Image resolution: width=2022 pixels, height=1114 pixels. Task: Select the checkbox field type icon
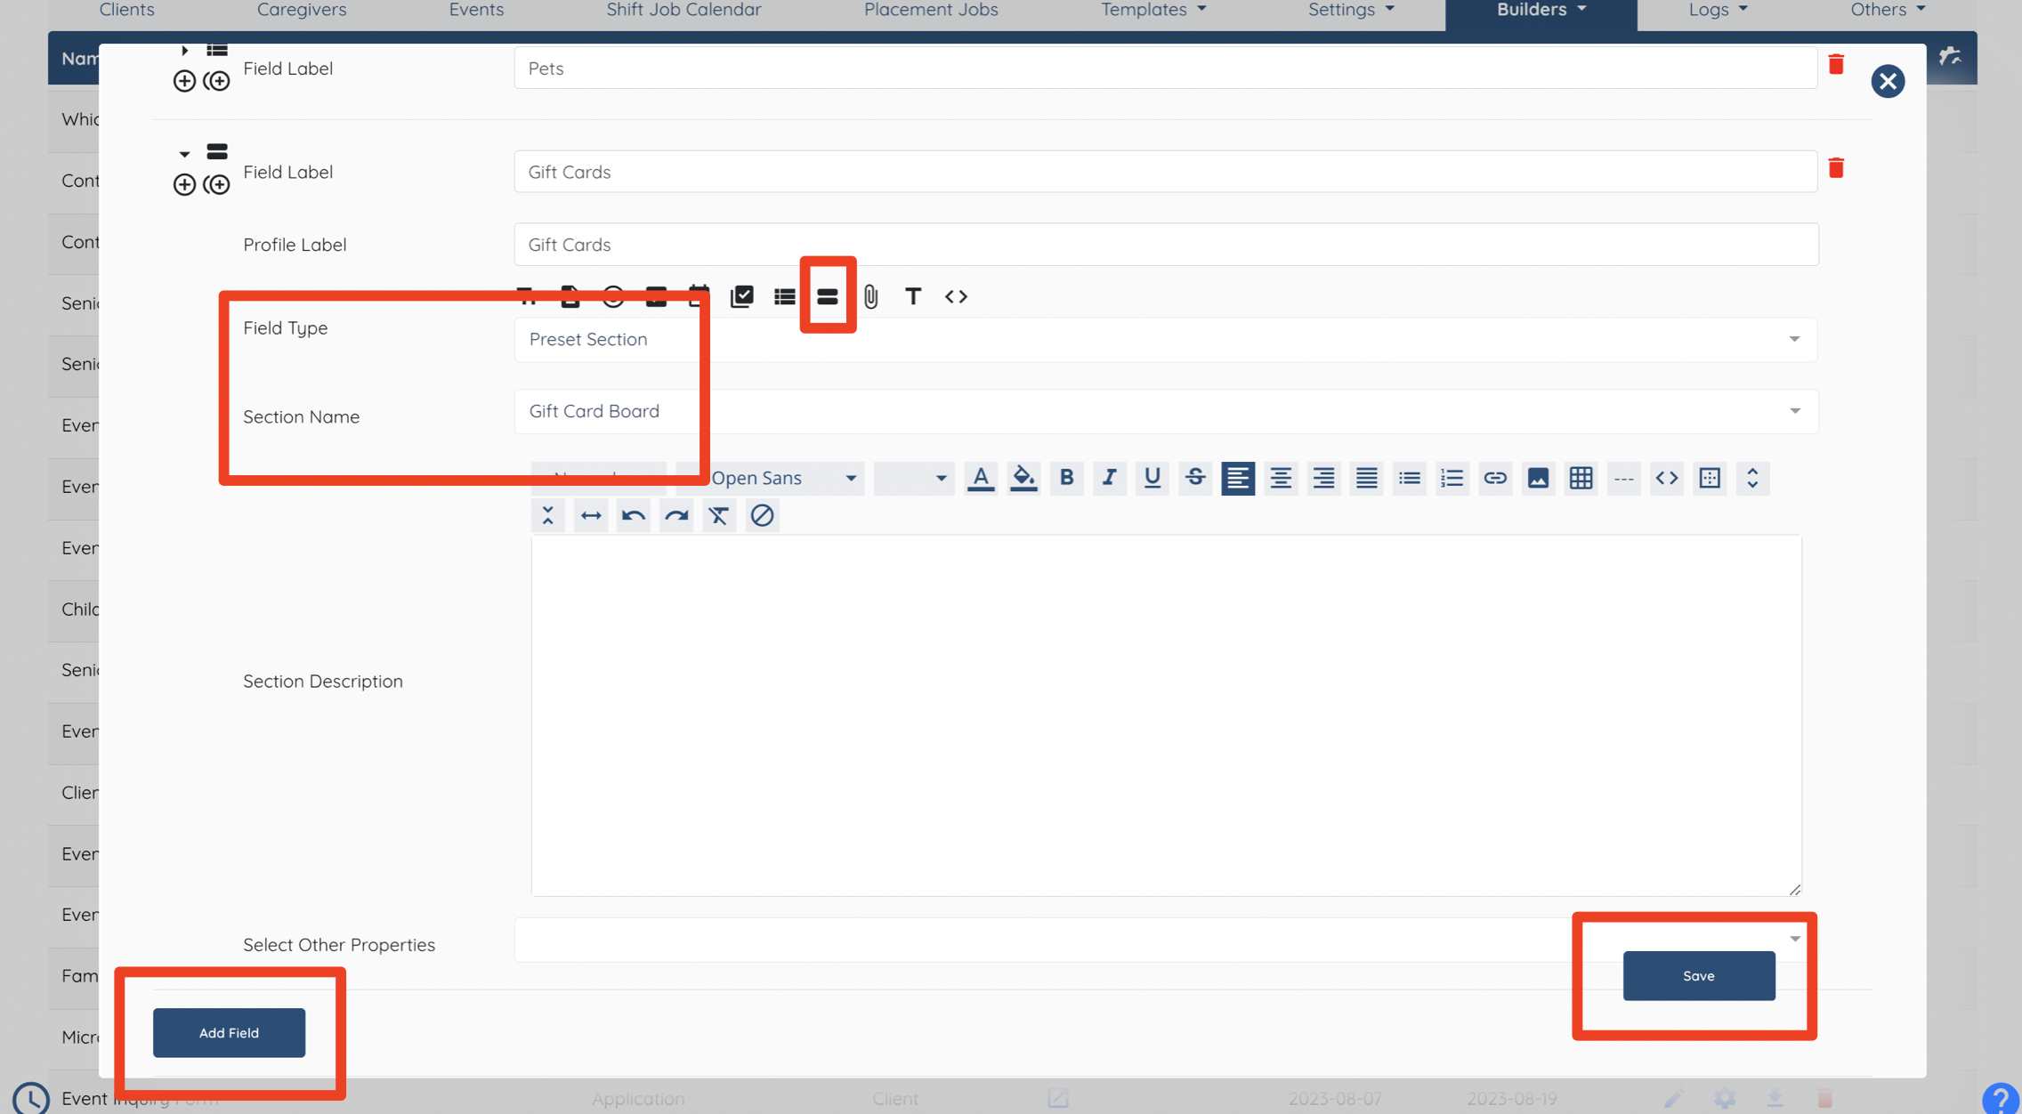pos(741,296)
